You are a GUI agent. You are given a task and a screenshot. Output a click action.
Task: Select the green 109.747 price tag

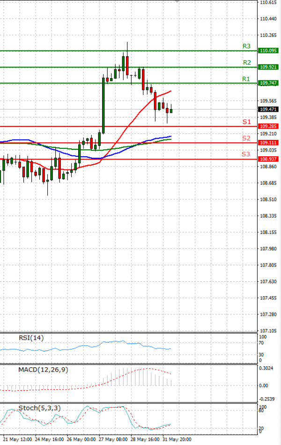(268, 83)
